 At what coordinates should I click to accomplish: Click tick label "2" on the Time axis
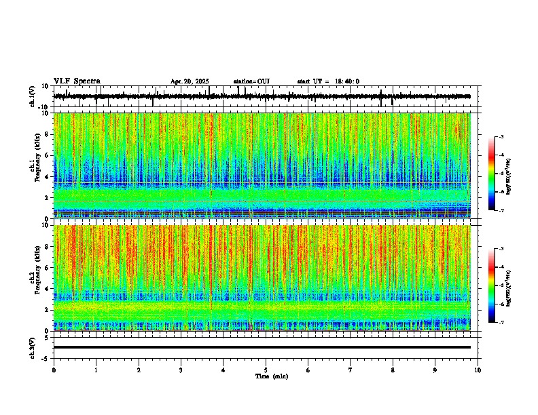click(x=139, y=370)
